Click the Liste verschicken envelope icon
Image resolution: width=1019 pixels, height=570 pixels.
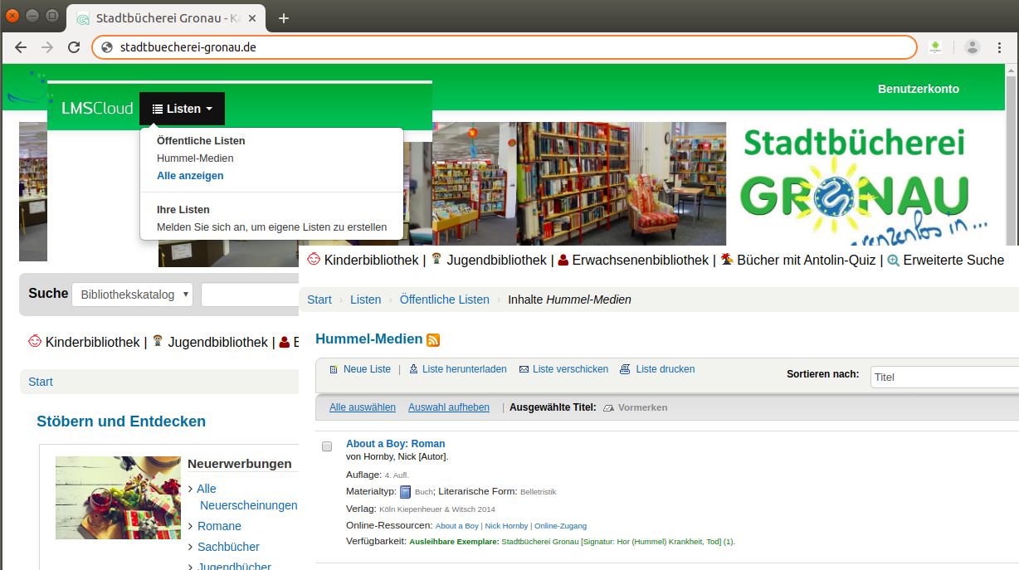click(x=524, y=369)
